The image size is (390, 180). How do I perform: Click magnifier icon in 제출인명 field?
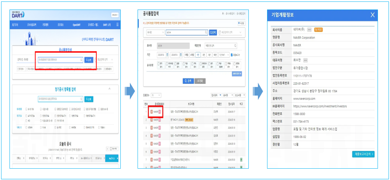tap(235, 46)
